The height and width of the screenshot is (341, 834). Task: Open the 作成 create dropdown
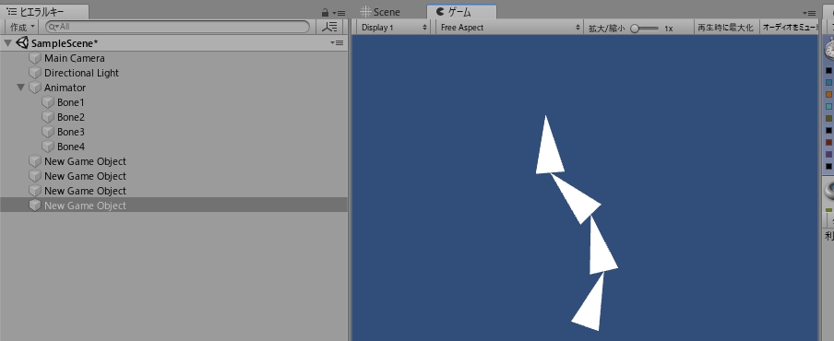tap(22, 27)
